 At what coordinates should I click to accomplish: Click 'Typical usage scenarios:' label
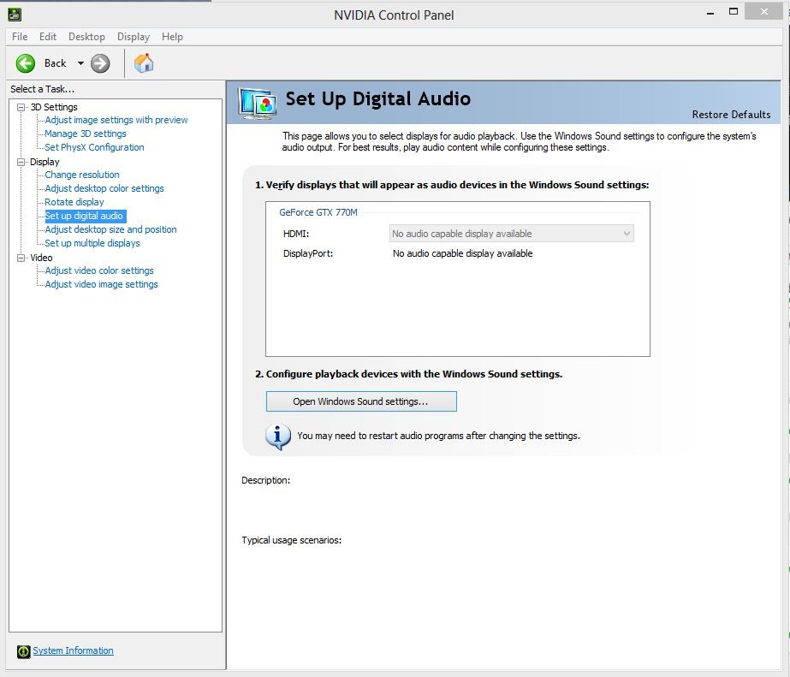pyautogui.click(x=291, y=540)
